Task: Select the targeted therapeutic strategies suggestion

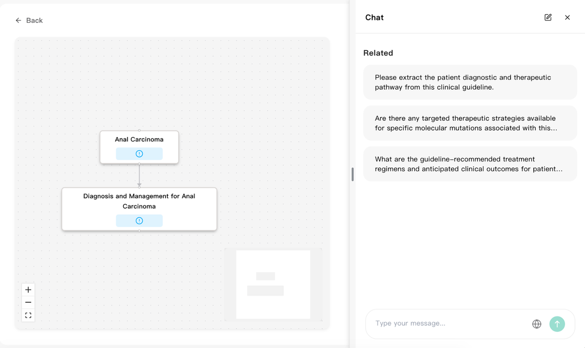Action: (x=470, y=123)
